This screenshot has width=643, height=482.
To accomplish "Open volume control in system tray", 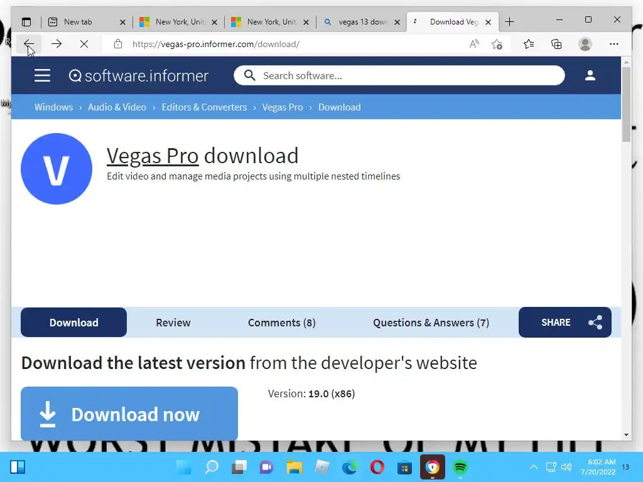I will [x=566, y=467].
